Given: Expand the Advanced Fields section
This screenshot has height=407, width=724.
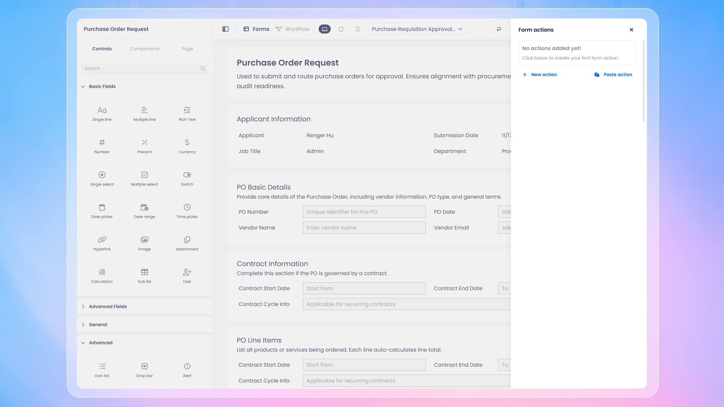Looking at the screenshot, I should 108,306.
